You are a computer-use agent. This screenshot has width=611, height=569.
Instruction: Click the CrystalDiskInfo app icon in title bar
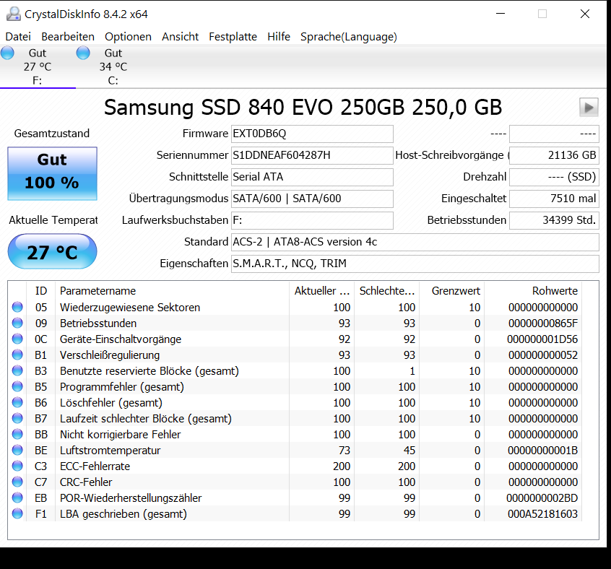click(14, 14)
